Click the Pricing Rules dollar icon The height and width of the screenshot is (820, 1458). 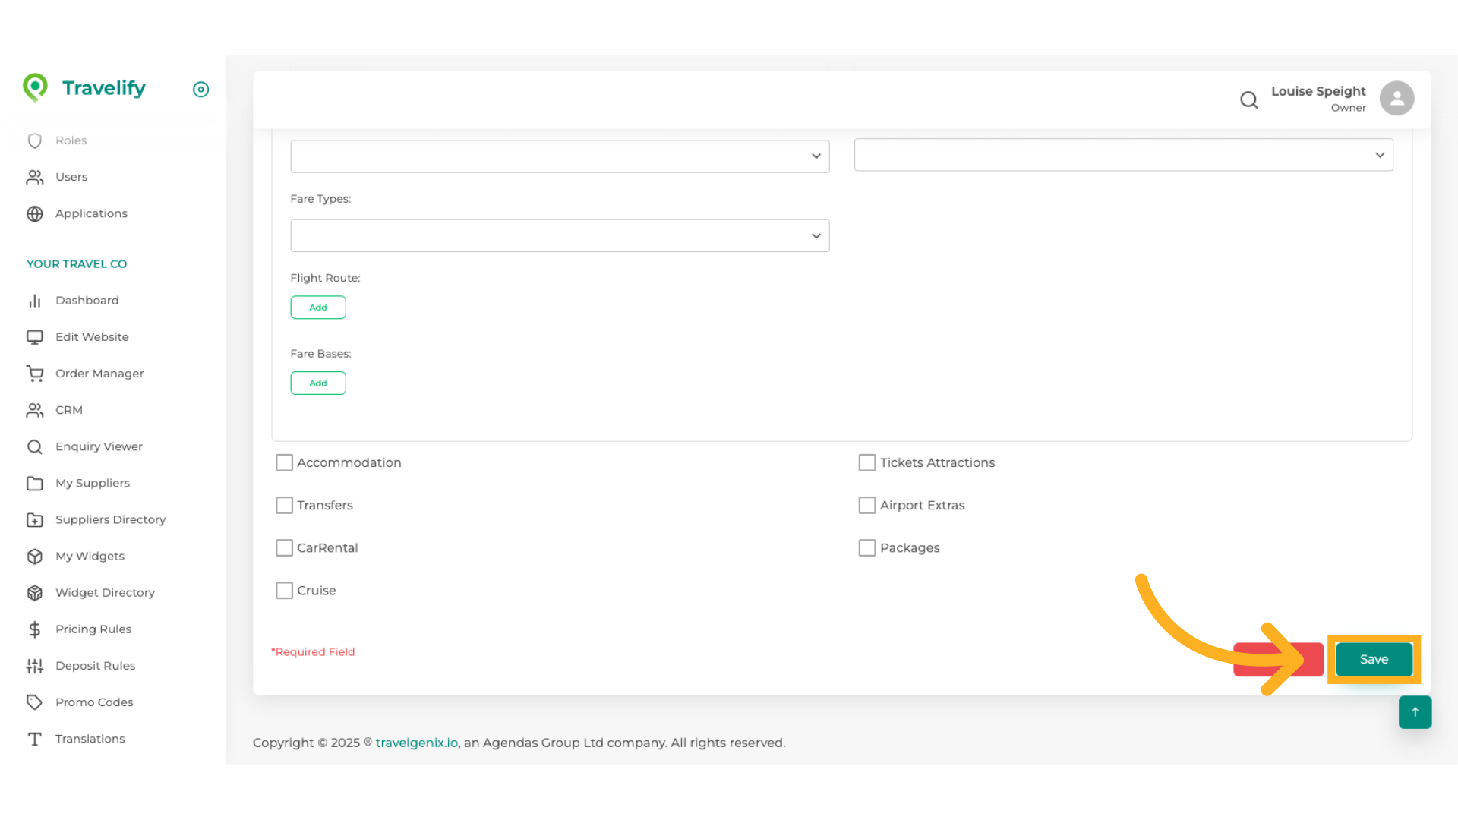coord(35,629)
